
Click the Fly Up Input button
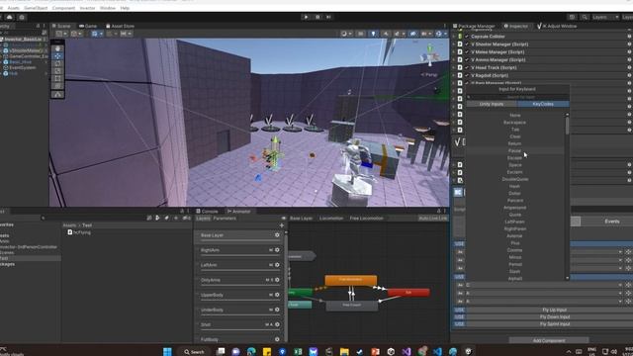click(554, 310)
